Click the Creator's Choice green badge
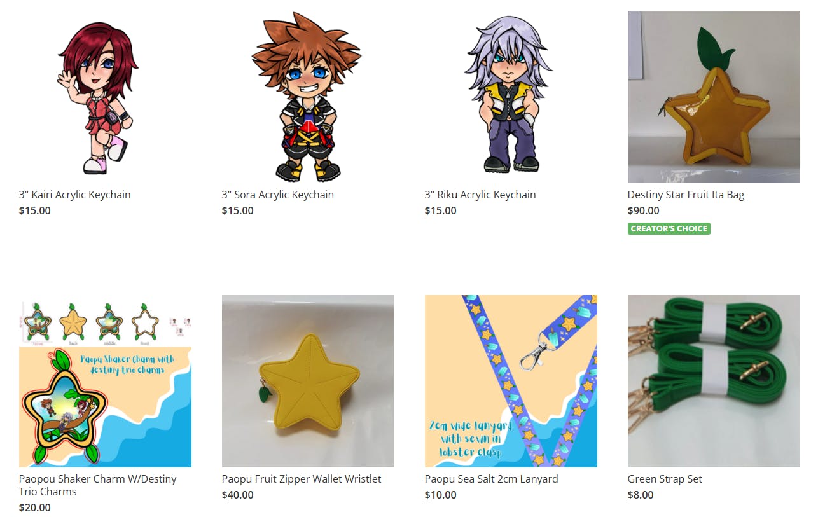 (x=669, y=228)
